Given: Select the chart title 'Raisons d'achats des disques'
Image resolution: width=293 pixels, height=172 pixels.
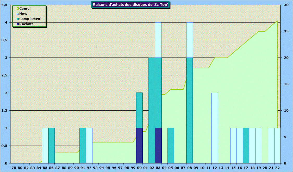Looking at the screenshot, I should pos(131,5).
